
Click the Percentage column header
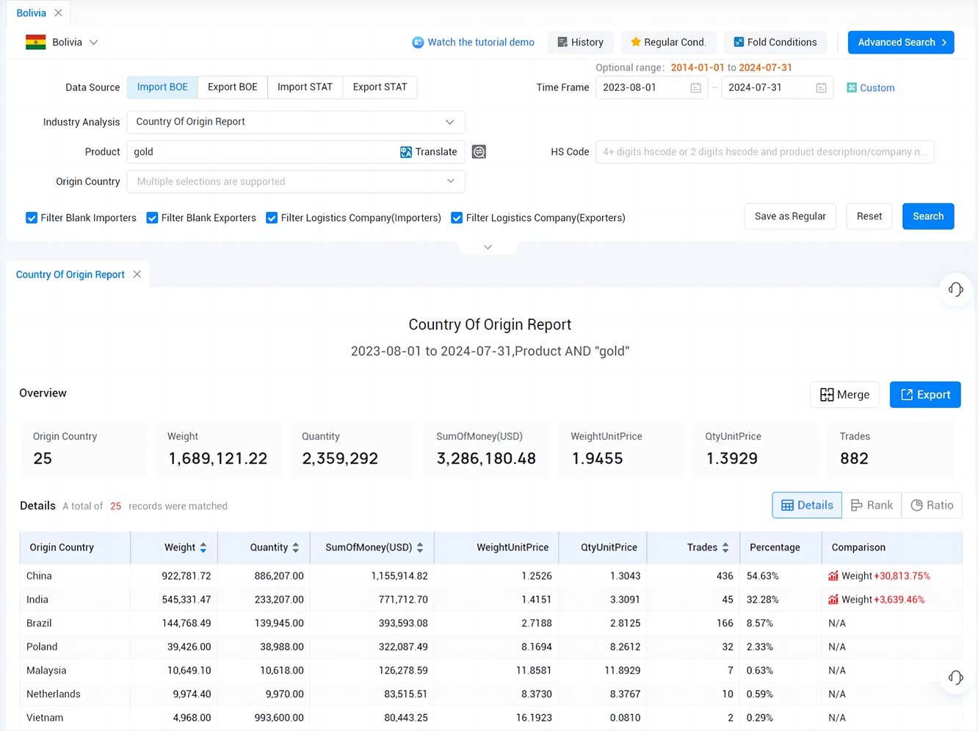point(780,548)
